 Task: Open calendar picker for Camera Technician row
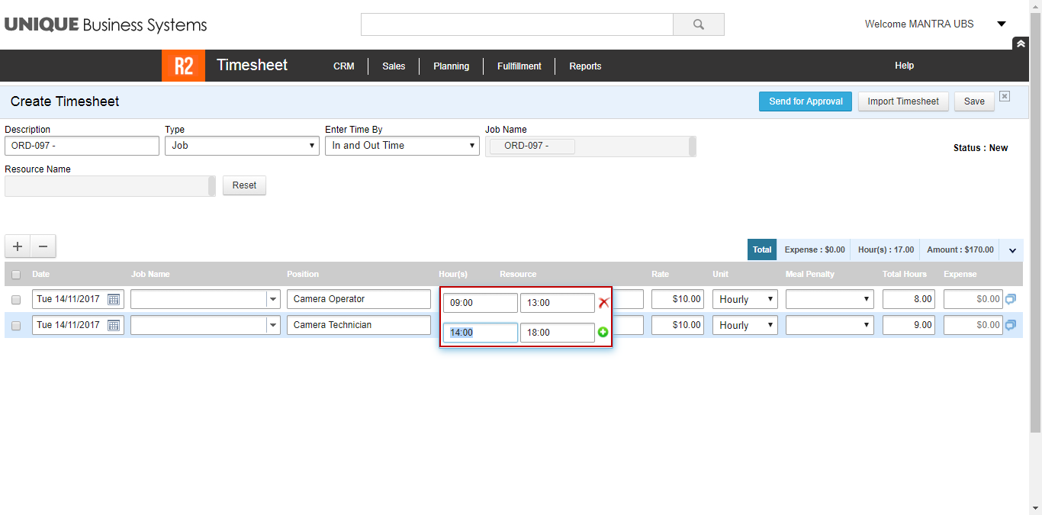click(114, 325)
